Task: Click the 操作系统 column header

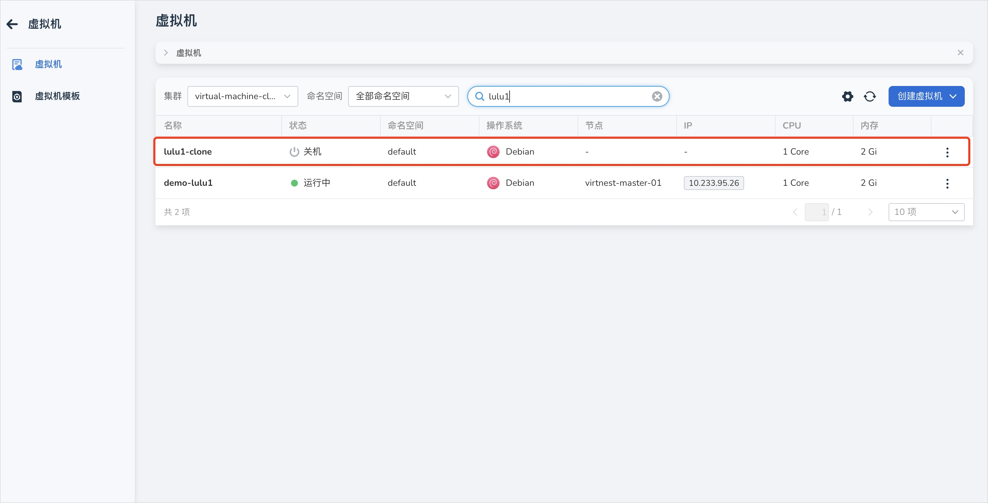Action: click(x=504, y=125)
